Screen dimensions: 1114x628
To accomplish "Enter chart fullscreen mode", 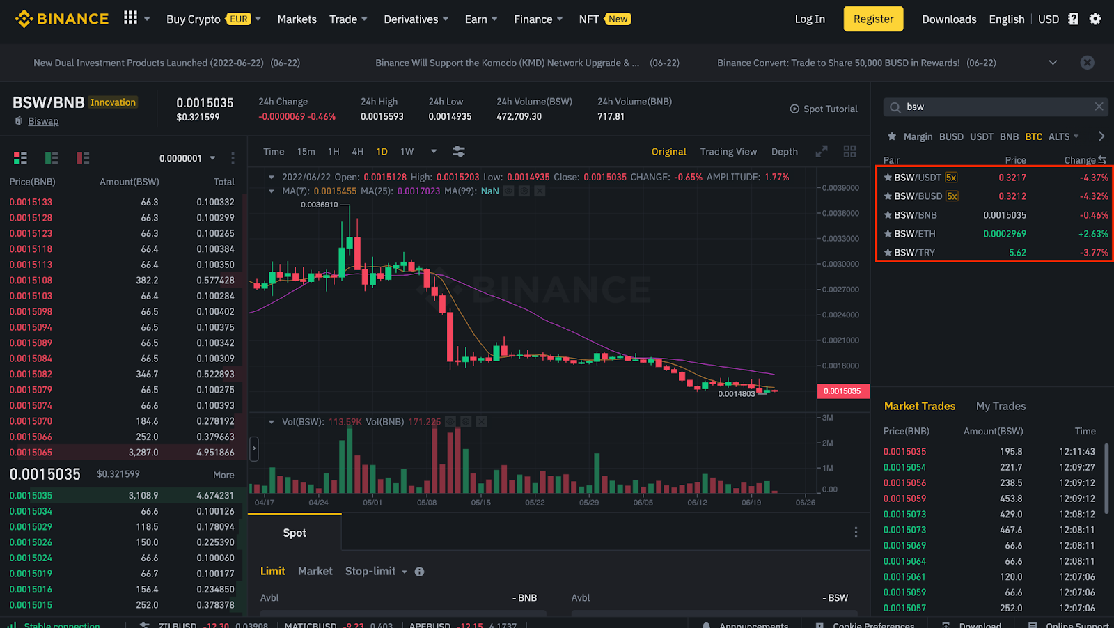I will [822, 151].
